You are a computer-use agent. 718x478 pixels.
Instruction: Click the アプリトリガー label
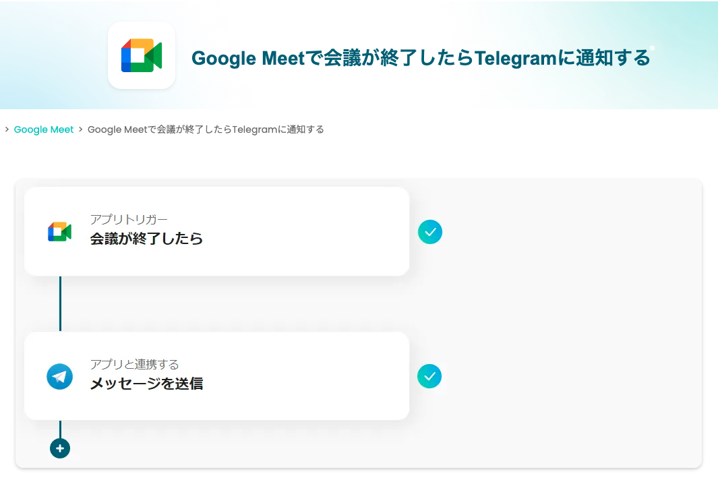click(129, 220)
